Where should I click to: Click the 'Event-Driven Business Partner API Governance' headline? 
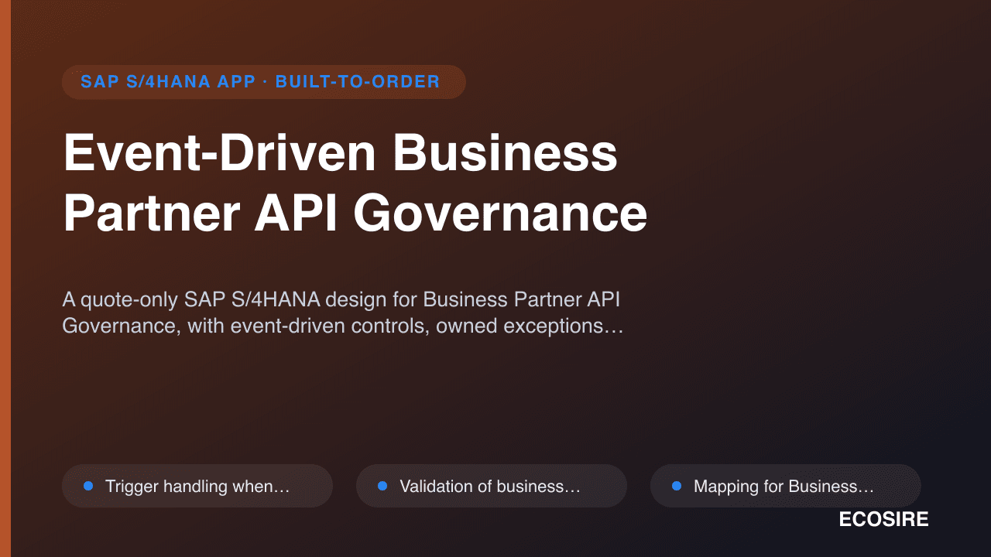tap(355, 183)
